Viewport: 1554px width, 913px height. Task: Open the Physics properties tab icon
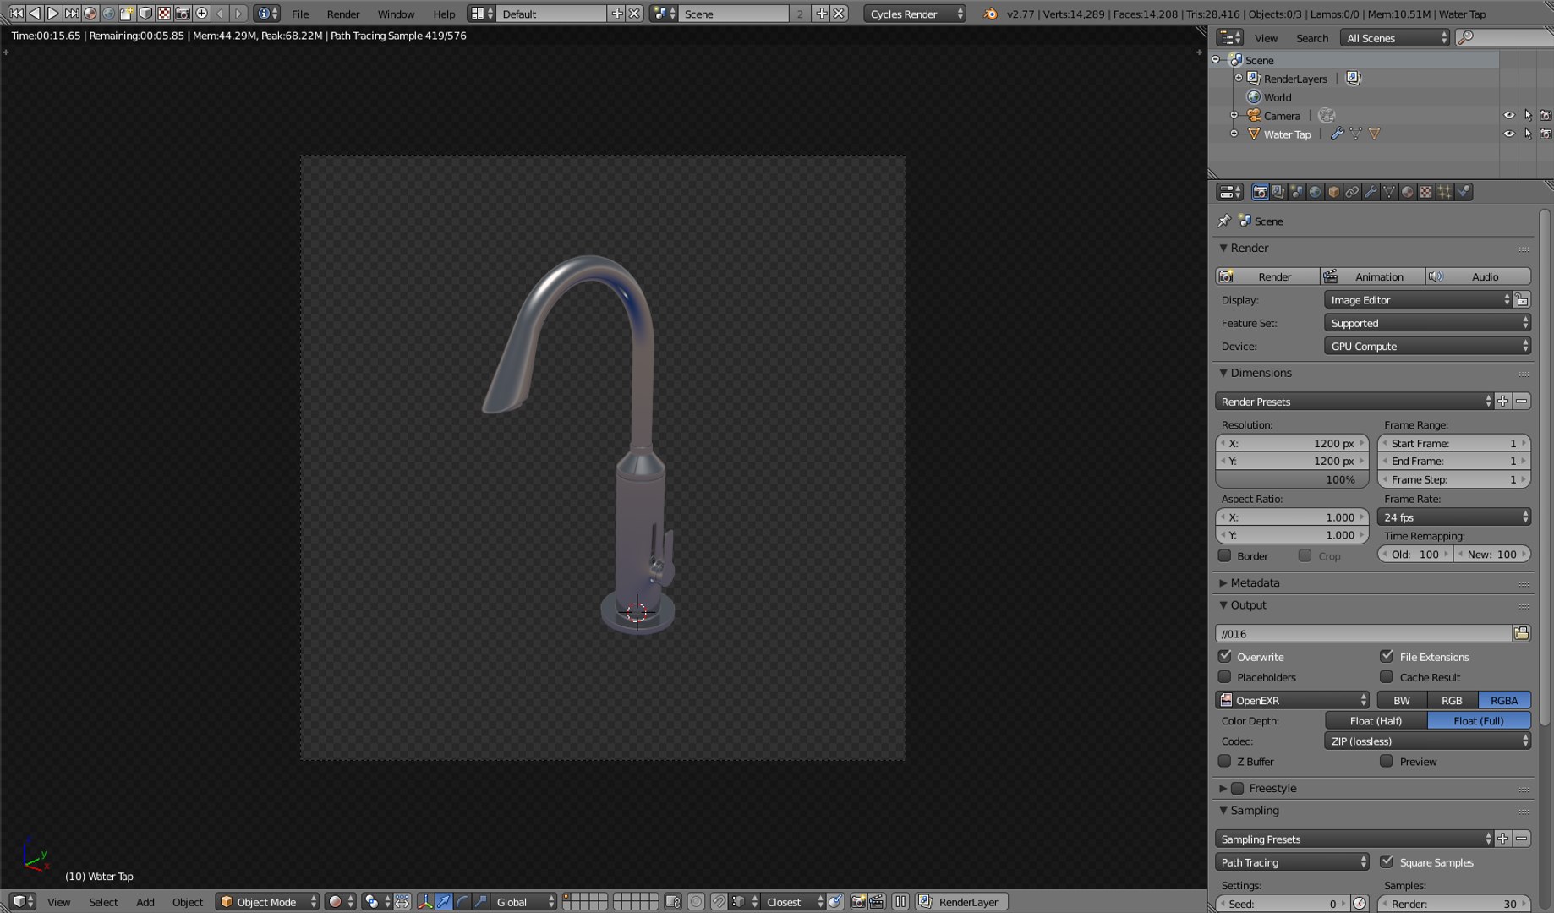coord(1464,192)
